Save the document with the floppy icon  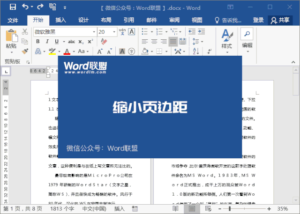point(13,7)
